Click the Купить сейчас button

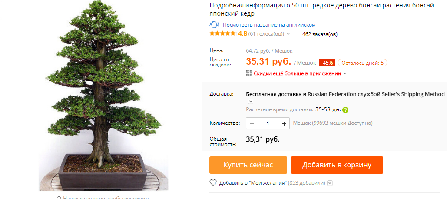(248, 165)
